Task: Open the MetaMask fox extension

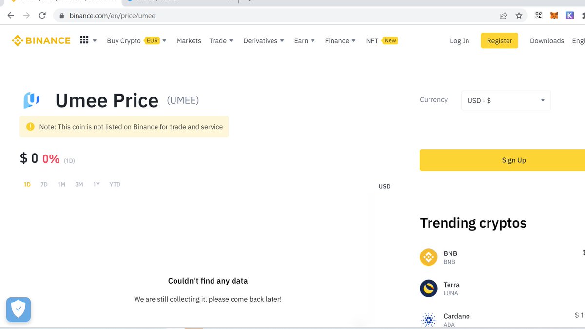Action: 554,16
